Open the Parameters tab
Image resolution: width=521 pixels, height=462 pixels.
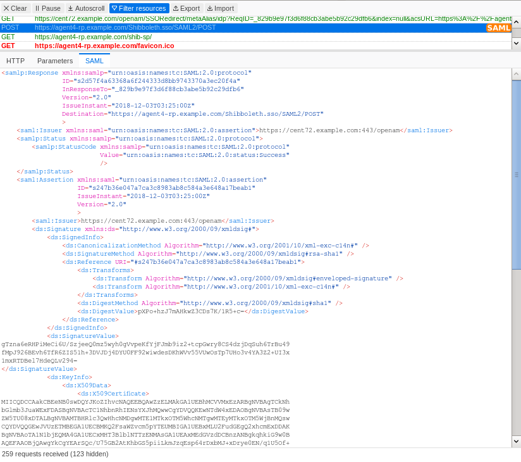[x=55, y=61]
